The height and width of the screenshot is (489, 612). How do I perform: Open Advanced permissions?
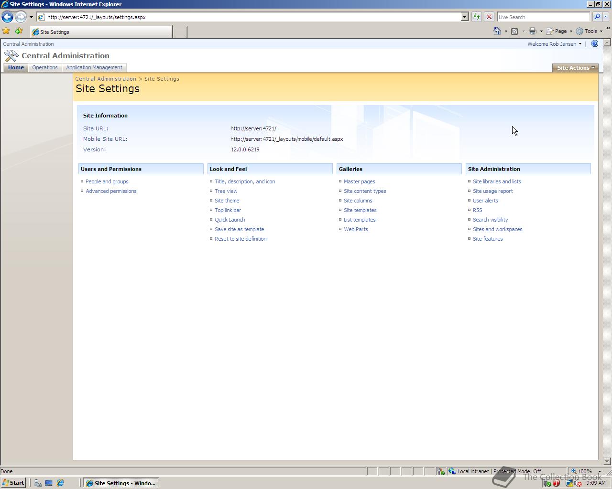pyautogui.click(x=111, y=191)
